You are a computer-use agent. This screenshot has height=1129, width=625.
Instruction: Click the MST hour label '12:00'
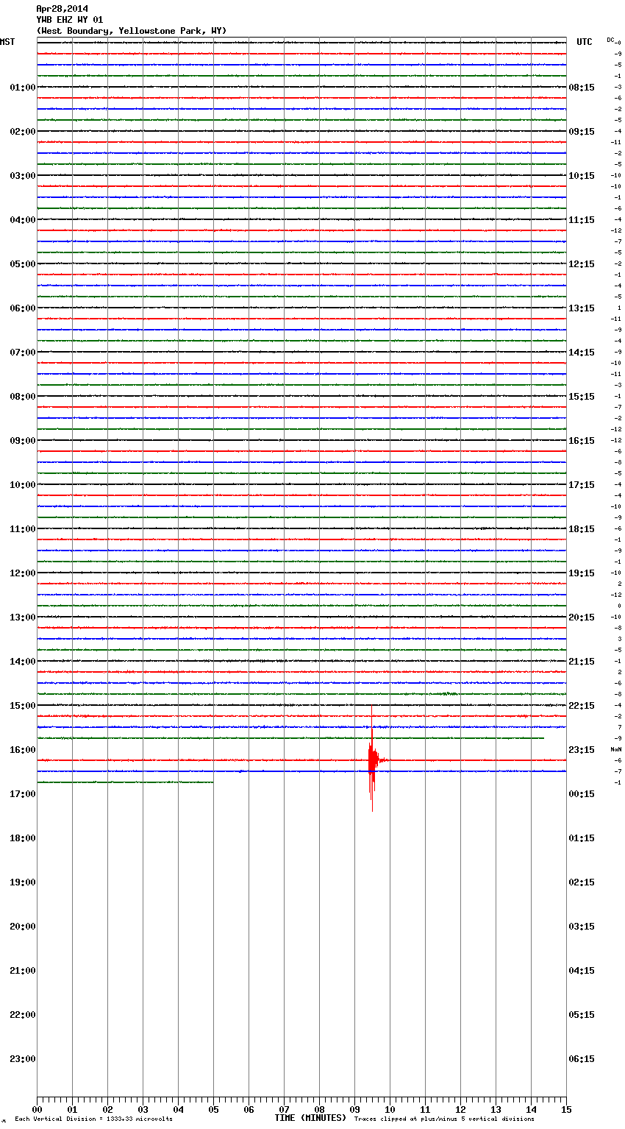click(x=23, y=573)
